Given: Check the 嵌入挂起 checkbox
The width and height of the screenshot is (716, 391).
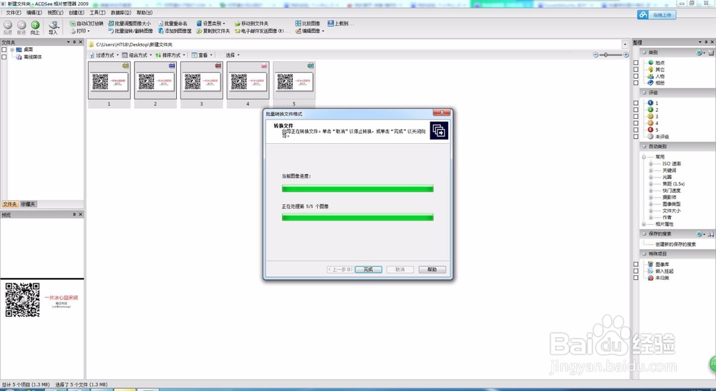Looking at the screenshot, I should click(636, 271).
